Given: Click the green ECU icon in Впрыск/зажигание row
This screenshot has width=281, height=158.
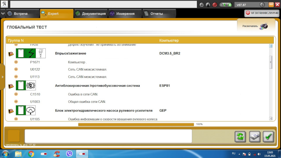Looking at the screenshot, I should pyautogui.click(x=21, y=53).
